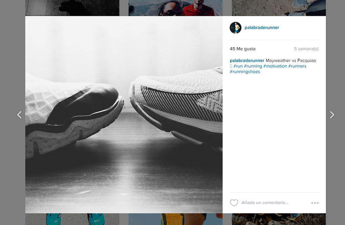Like the post using the heart icon

234,203
